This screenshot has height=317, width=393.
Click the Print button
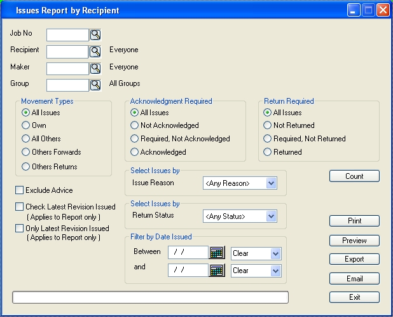(354, 221)
